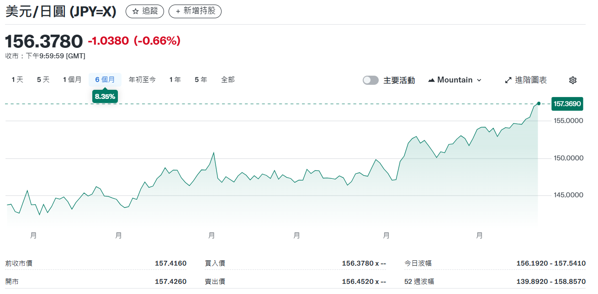Click the 新增持股 button
598x294 pixels.
pyautogui.click(x=195, y=11)
